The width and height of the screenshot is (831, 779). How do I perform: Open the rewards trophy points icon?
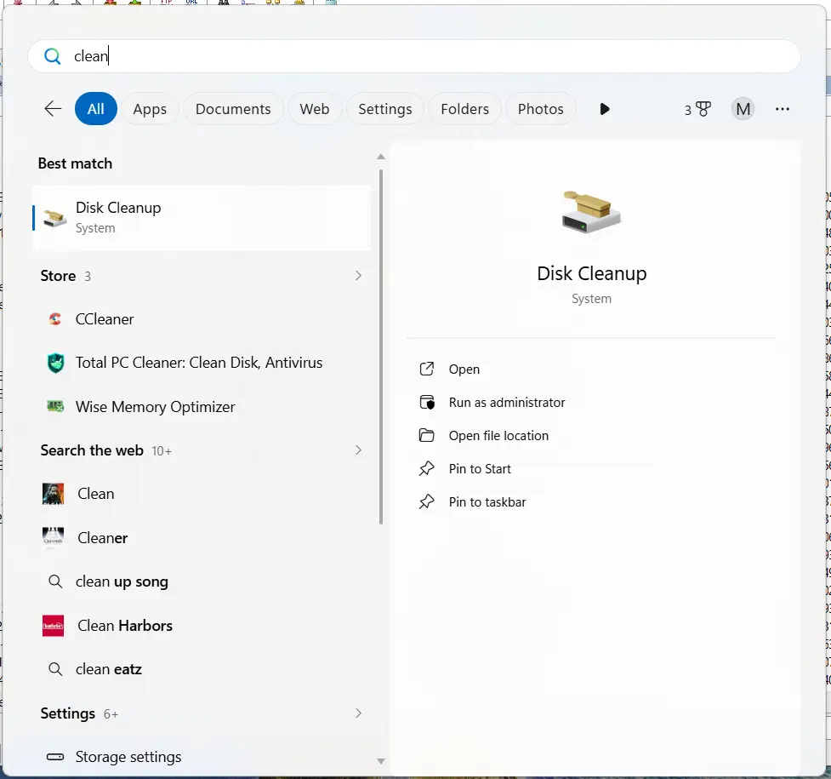pos(697,109)
